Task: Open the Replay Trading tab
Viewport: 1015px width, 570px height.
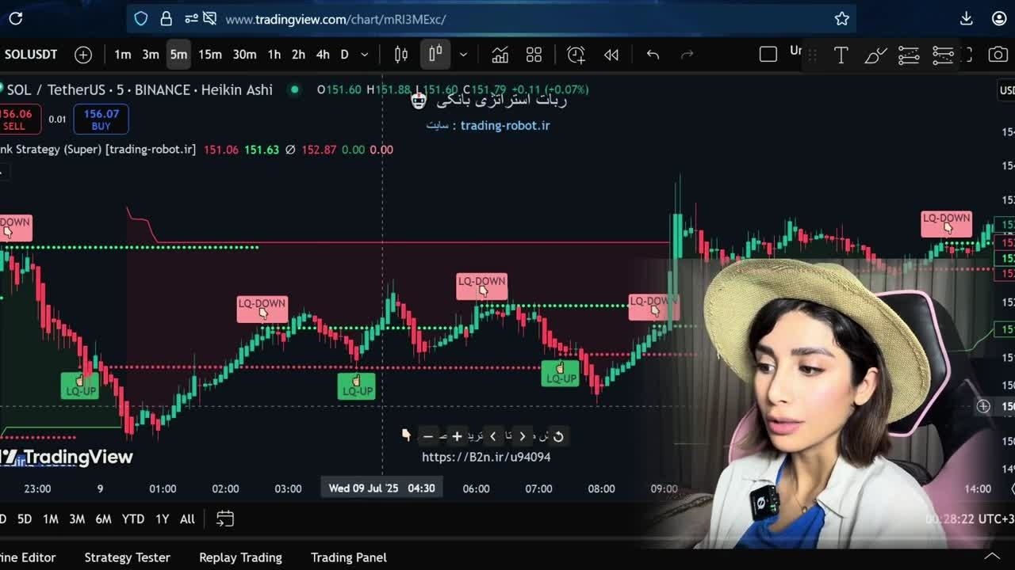Action: tap(240, 557)
